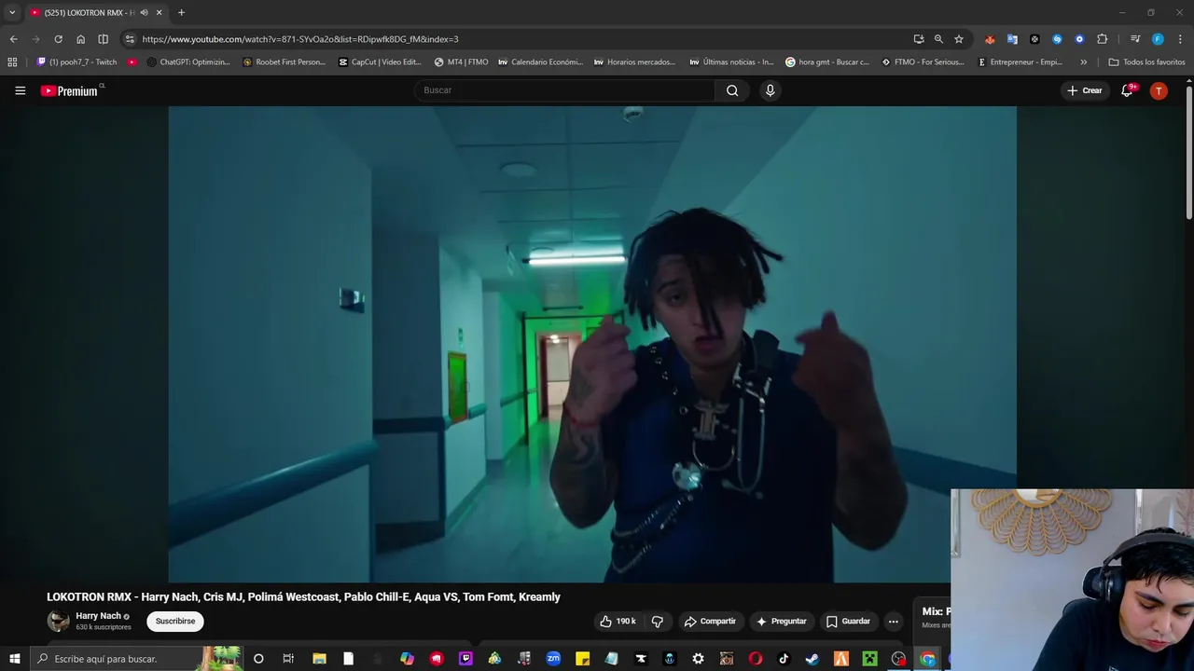Dislike the video with thumbs-down
Screen dimensions: 1194x671
(658, 622)
